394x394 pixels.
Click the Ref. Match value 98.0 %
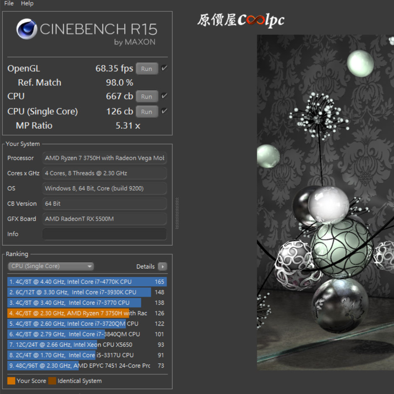coord(120,82)
